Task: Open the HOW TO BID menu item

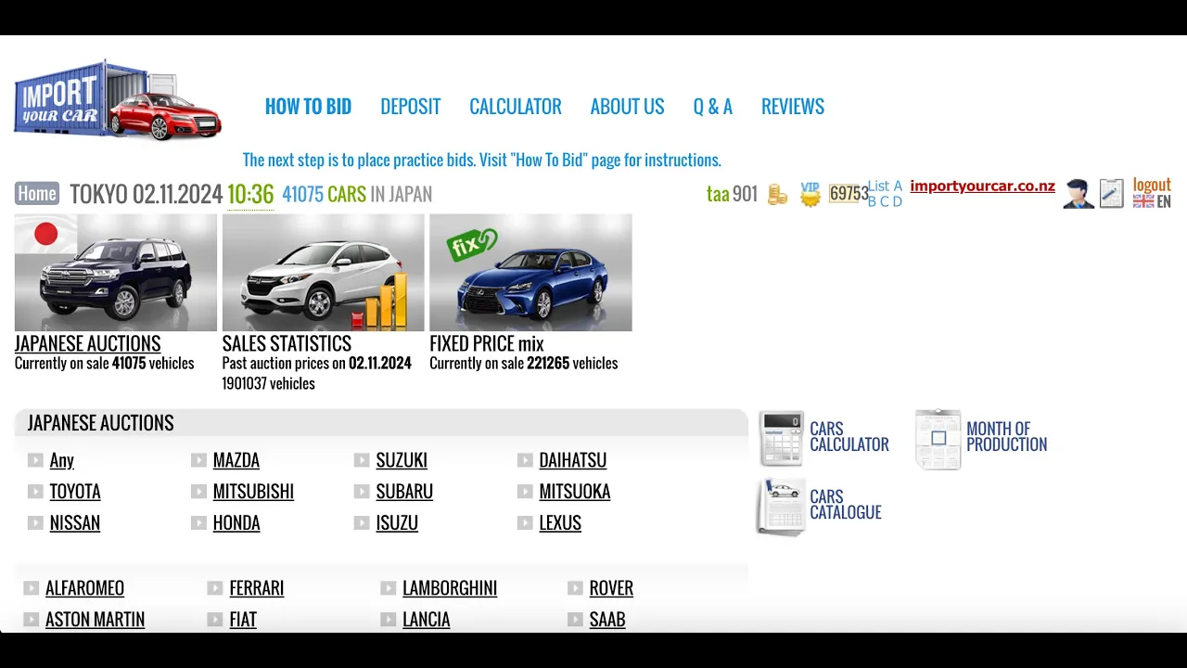Action: point(308,107)
